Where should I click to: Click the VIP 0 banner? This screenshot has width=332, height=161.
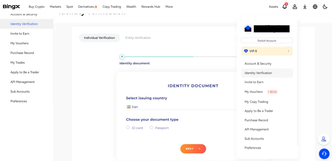[x=267, y=51]
